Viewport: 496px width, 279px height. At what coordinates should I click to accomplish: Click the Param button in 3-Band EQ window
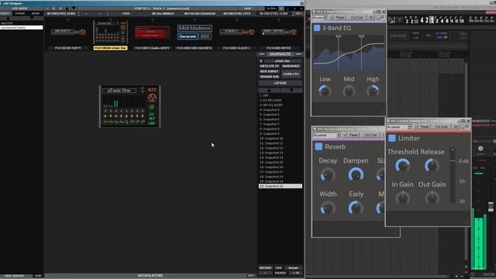340,17
